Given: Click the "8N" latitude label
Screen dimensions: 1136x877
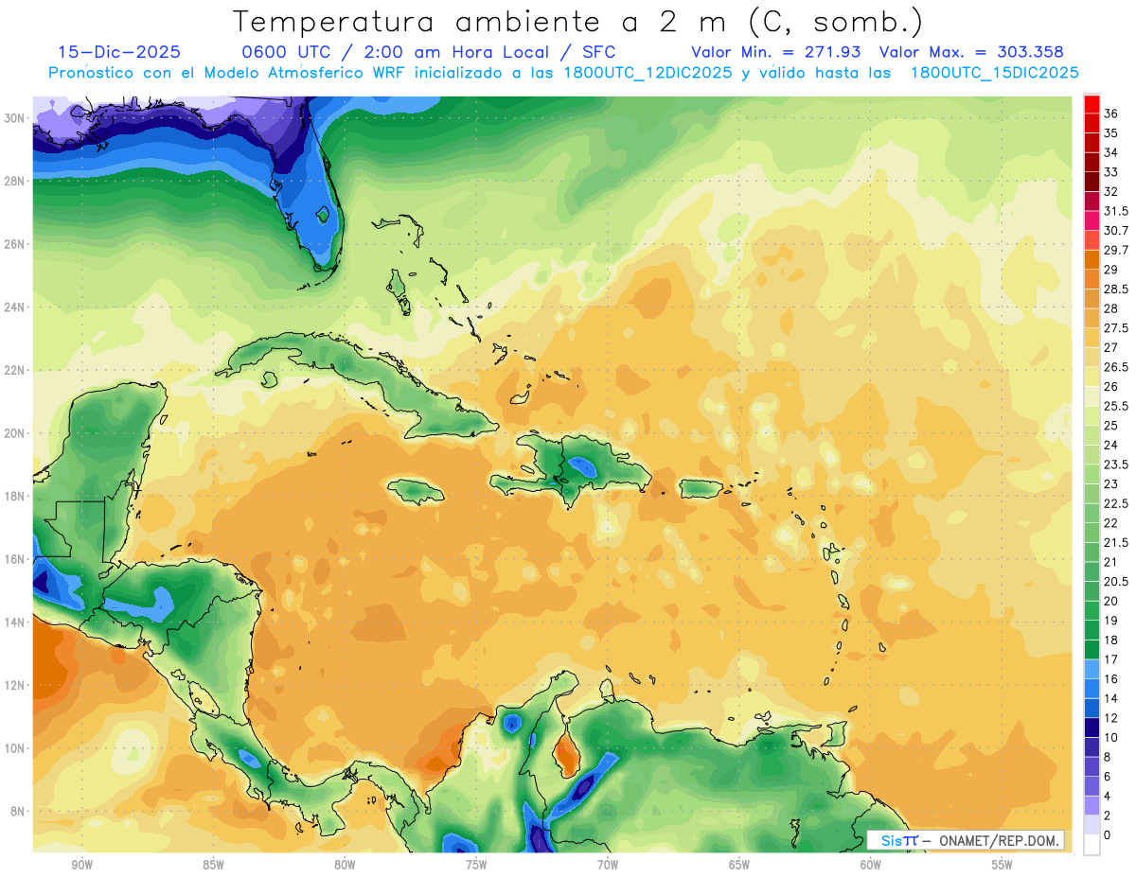Looking at the screenshot, I should click(18, 811).
